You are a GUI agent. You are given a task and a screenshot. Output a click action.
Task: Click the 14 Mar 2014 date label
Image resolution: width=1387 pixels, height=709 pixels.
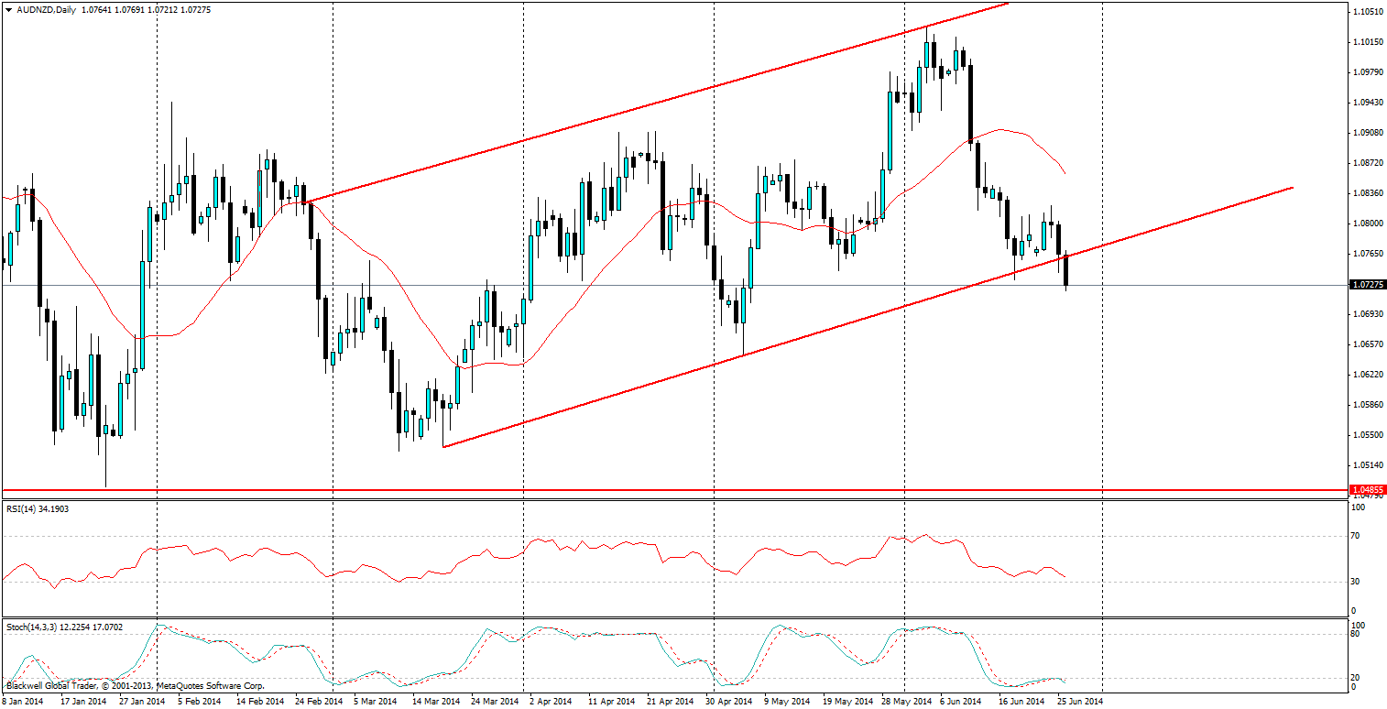pyautogui.click(x=435, y=702)
